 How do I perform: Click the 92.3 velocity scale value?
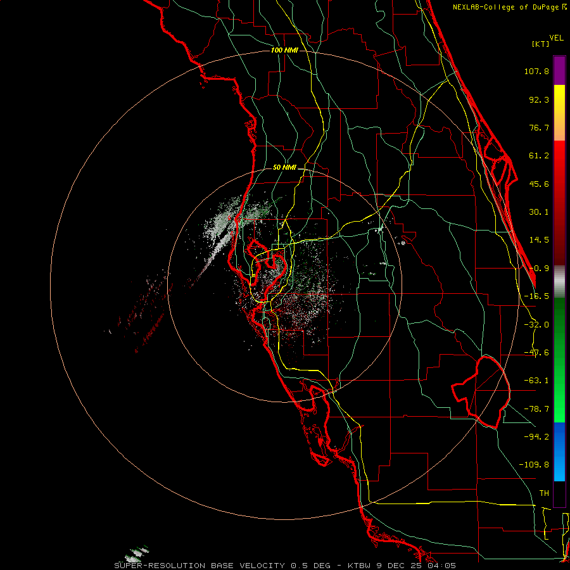[539, 99]
